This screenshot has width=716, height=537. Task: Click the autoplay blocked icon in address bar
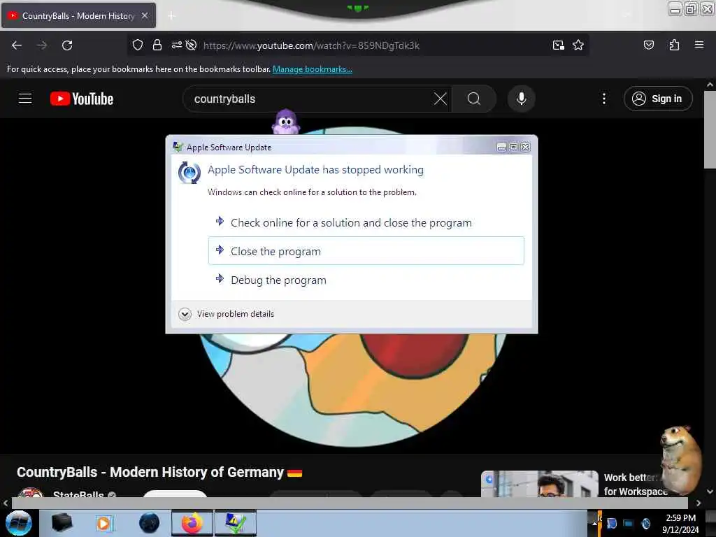click(x=192, y=45)
